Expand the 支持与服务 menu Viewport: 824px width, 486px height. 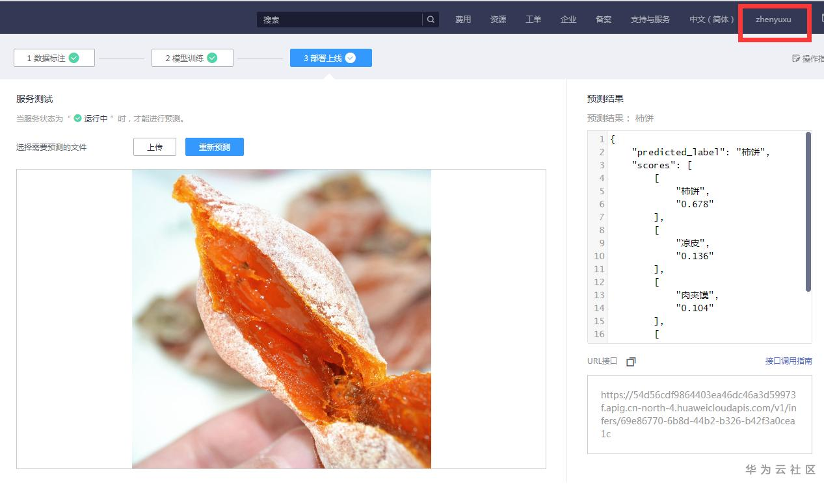(x=650, y=19)
